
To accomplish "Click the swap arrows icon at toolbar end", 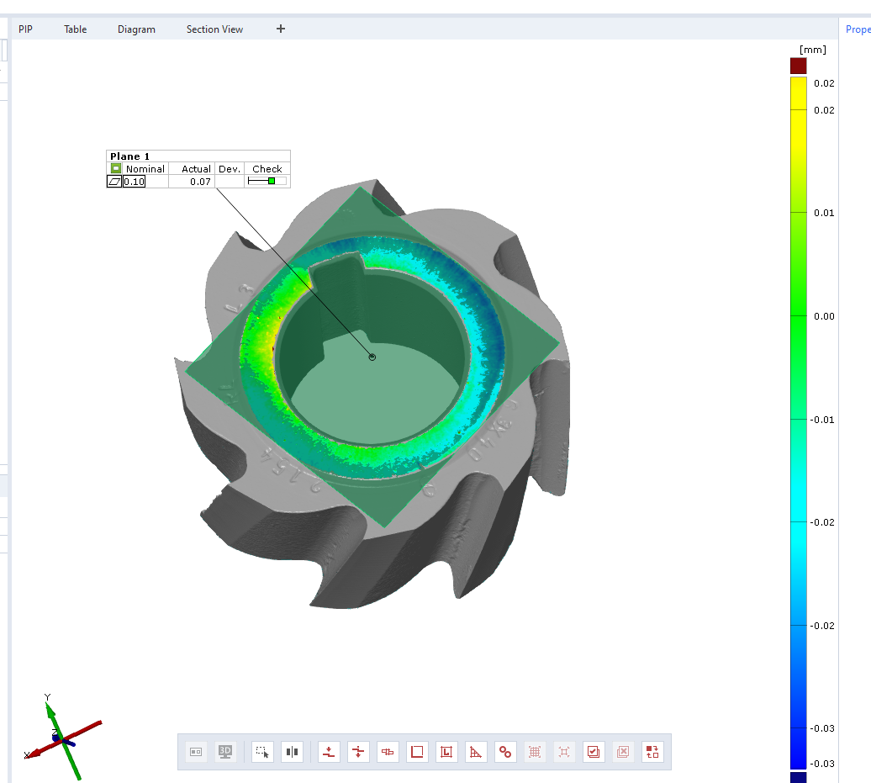I will tap(652, 752).
